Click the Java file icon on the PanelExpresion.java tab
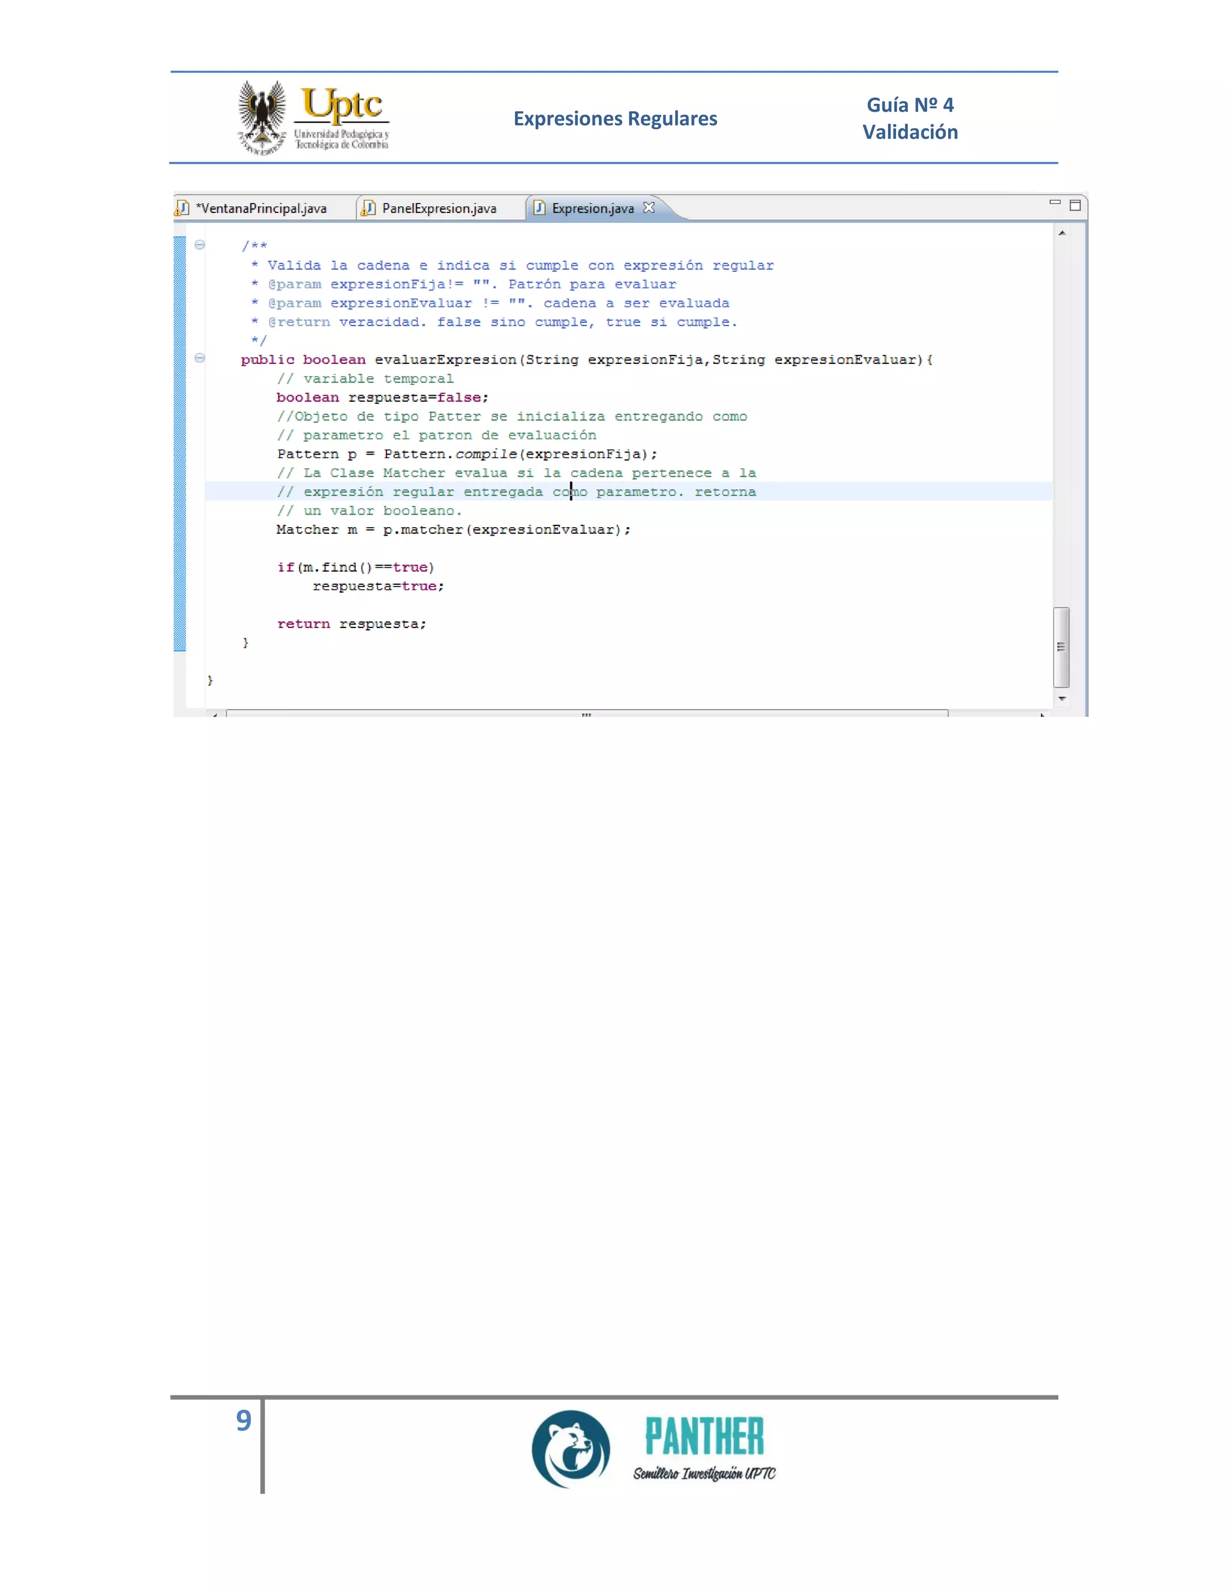1229x1591 pixels. click(369, 208)
